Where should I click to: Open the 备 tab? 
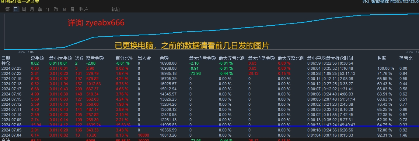pos(73,9)
